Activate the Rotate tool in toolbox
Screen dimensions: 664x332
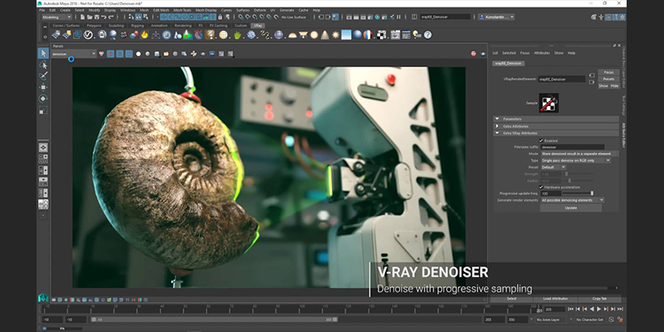[43, 99]
